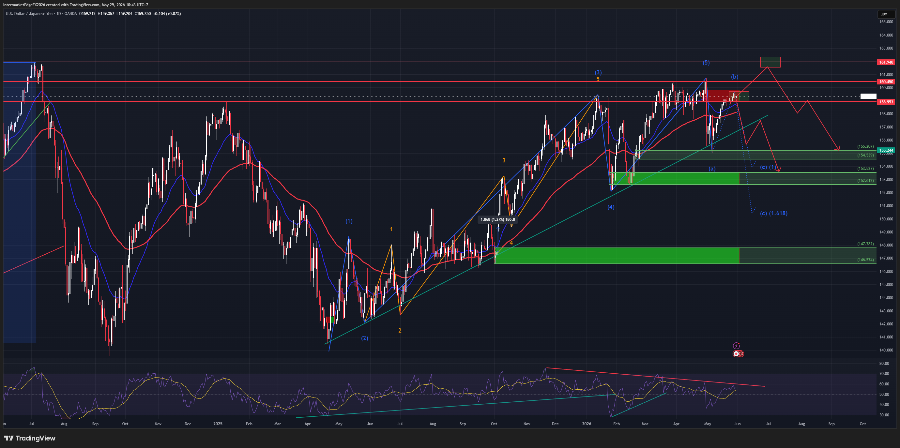Click the 145.000 price axis label
Image resolution: width=900 pixels, height=448 pixels.
click(x=886, y=285)
